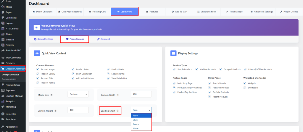Open the General Settings sub-tab

click(x=43, y=39)
